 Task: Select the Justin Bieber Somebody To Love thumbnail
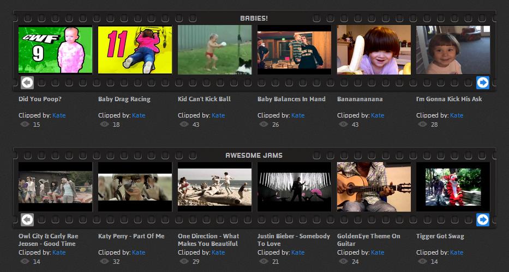click(x=294, y=187)
